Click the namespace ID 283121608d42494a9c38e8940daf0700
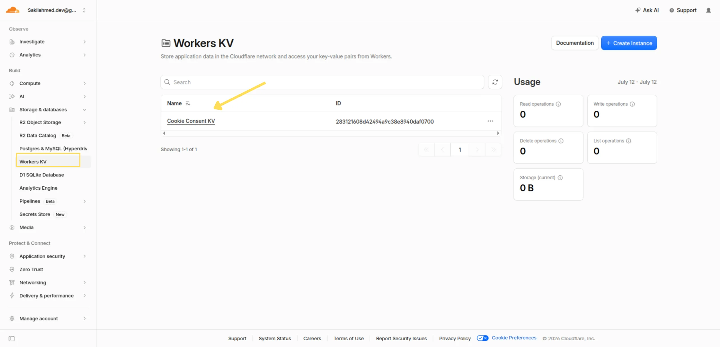The image size is (720, 347). pos(384,121)
